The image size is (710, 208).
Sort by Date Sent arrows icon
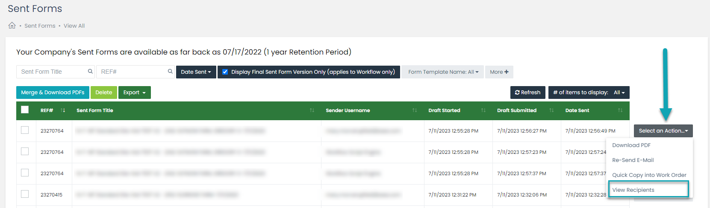coord(620,110)
